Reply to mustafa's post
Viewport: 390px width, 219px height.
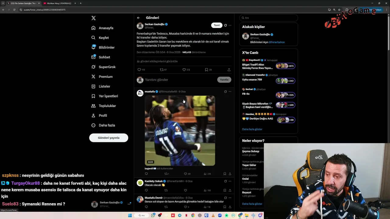pyautogui.click(x=146, y=174)
